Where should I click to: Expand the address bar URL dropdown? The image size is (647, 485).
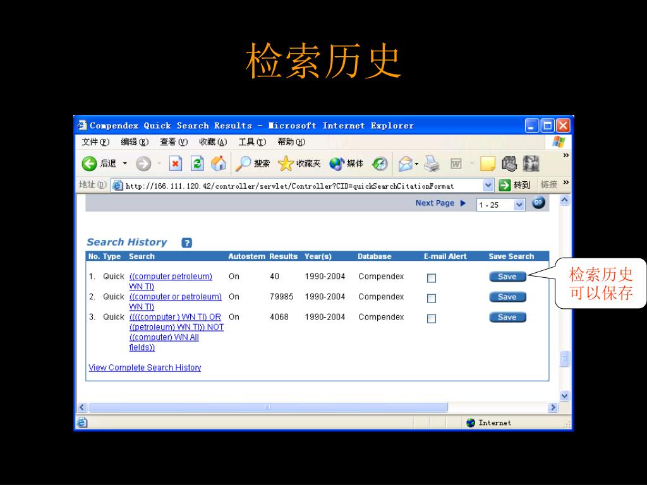click(488, 185)
